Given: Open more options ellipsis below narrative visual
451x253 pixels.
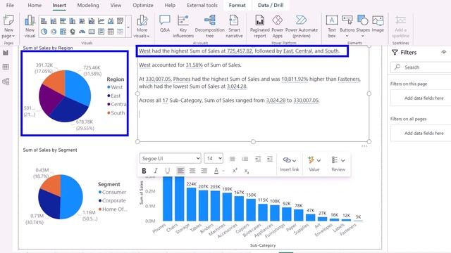Looking at the screenshot, I should (x=364, y=146).
